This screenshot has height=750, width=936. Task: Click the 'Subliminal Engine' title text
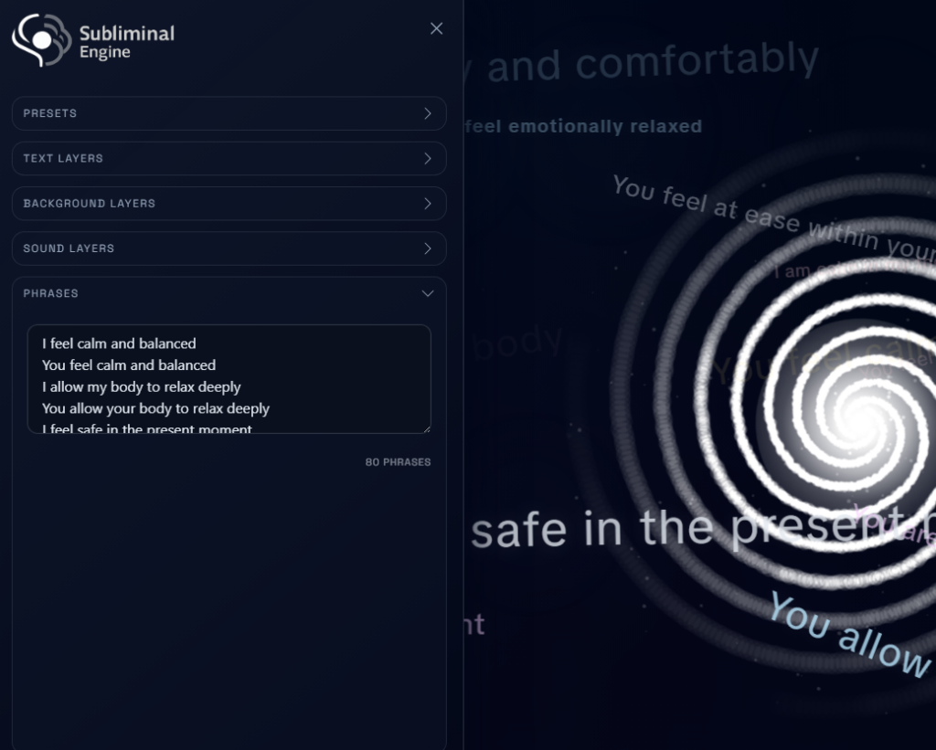click(x=126, y=42)
